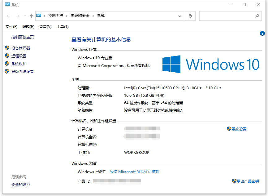
Task: Expand chevron after 系统和安全 breadcrumb
Action: click(x=93, y=16)
